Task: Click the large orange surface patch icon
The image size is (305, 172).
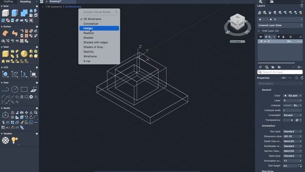Action: [5, 33]
